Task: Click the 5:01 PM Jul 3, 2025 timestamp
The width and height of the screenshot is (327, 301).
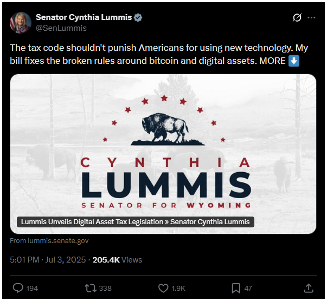Action: pyautogui.click(x=48, y=260)
